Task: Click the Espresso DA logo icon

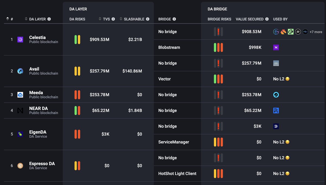Action: (20, 166)
